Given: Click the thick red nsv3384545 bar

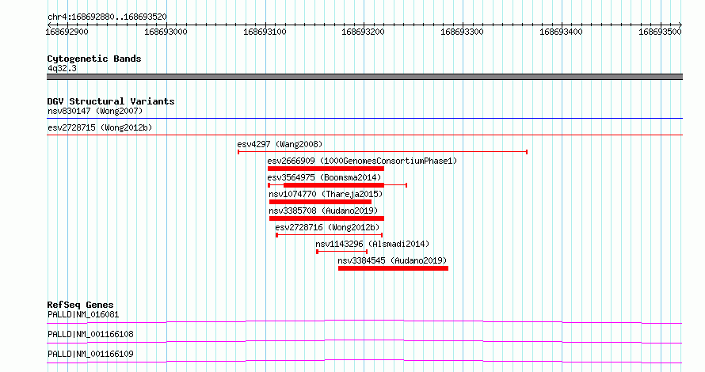Looking at the screenshot, I should [x=393, y=268].
